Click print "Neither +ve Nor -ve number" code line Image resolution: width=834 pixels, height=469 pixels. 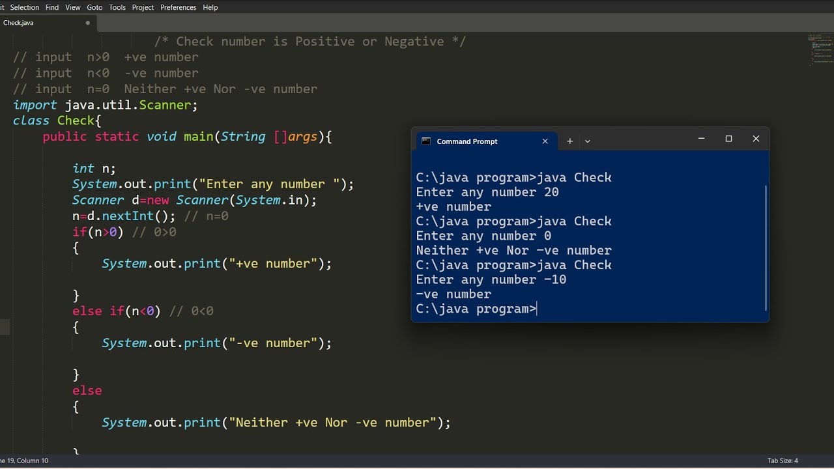276,423
